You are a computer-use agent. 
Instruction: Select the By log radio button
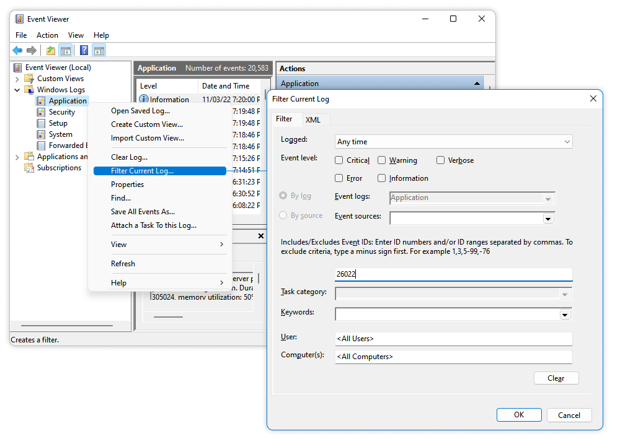283,196
